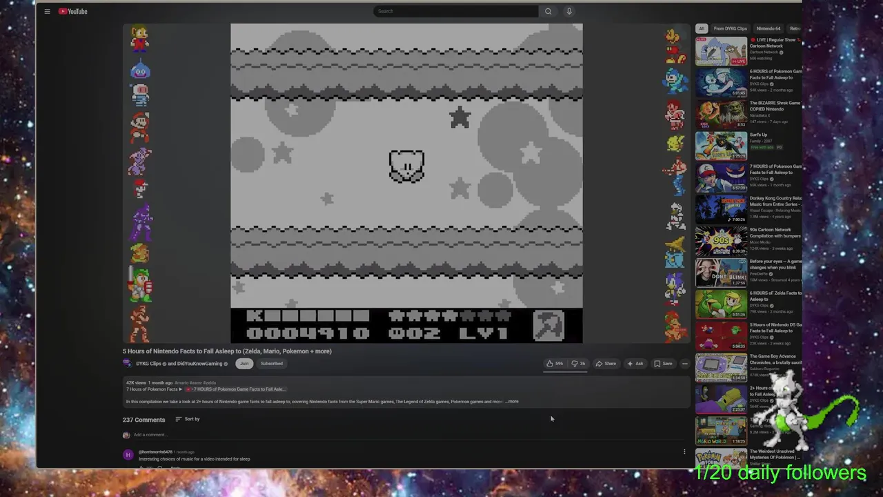
Task: Go to YouTube home via logo
Action: point(73,11)
